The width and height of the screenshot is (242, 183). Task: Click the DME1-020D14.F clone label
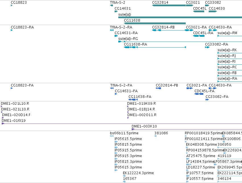pyautogui.click(x=16, y=115)
